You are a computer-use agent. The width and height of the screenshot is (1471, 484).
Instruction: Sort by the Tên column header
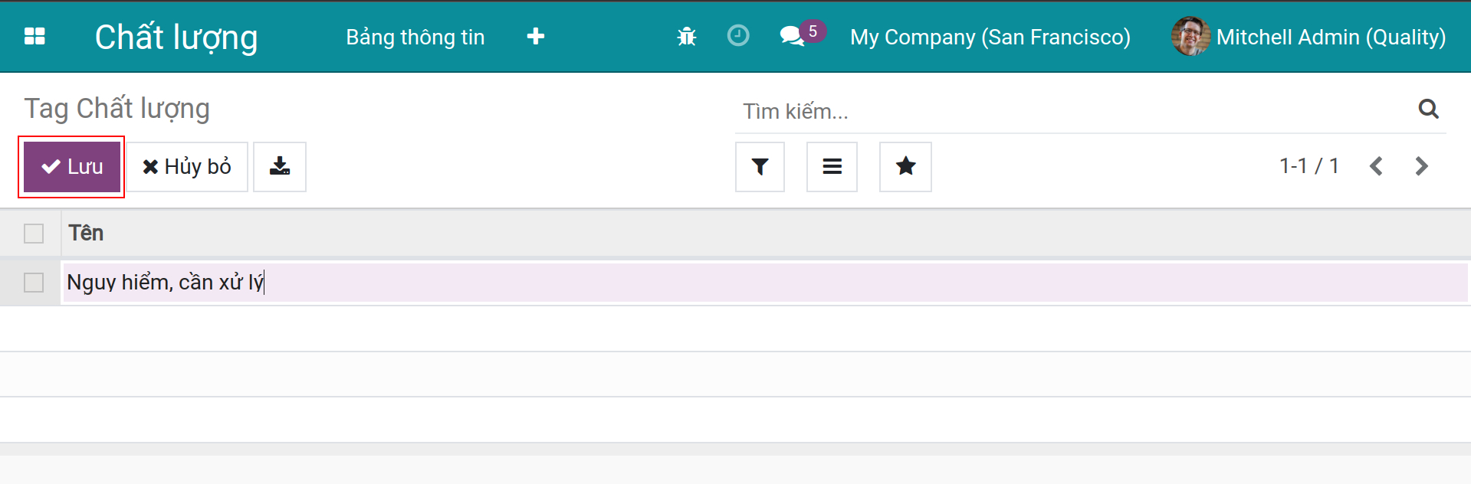86,234
